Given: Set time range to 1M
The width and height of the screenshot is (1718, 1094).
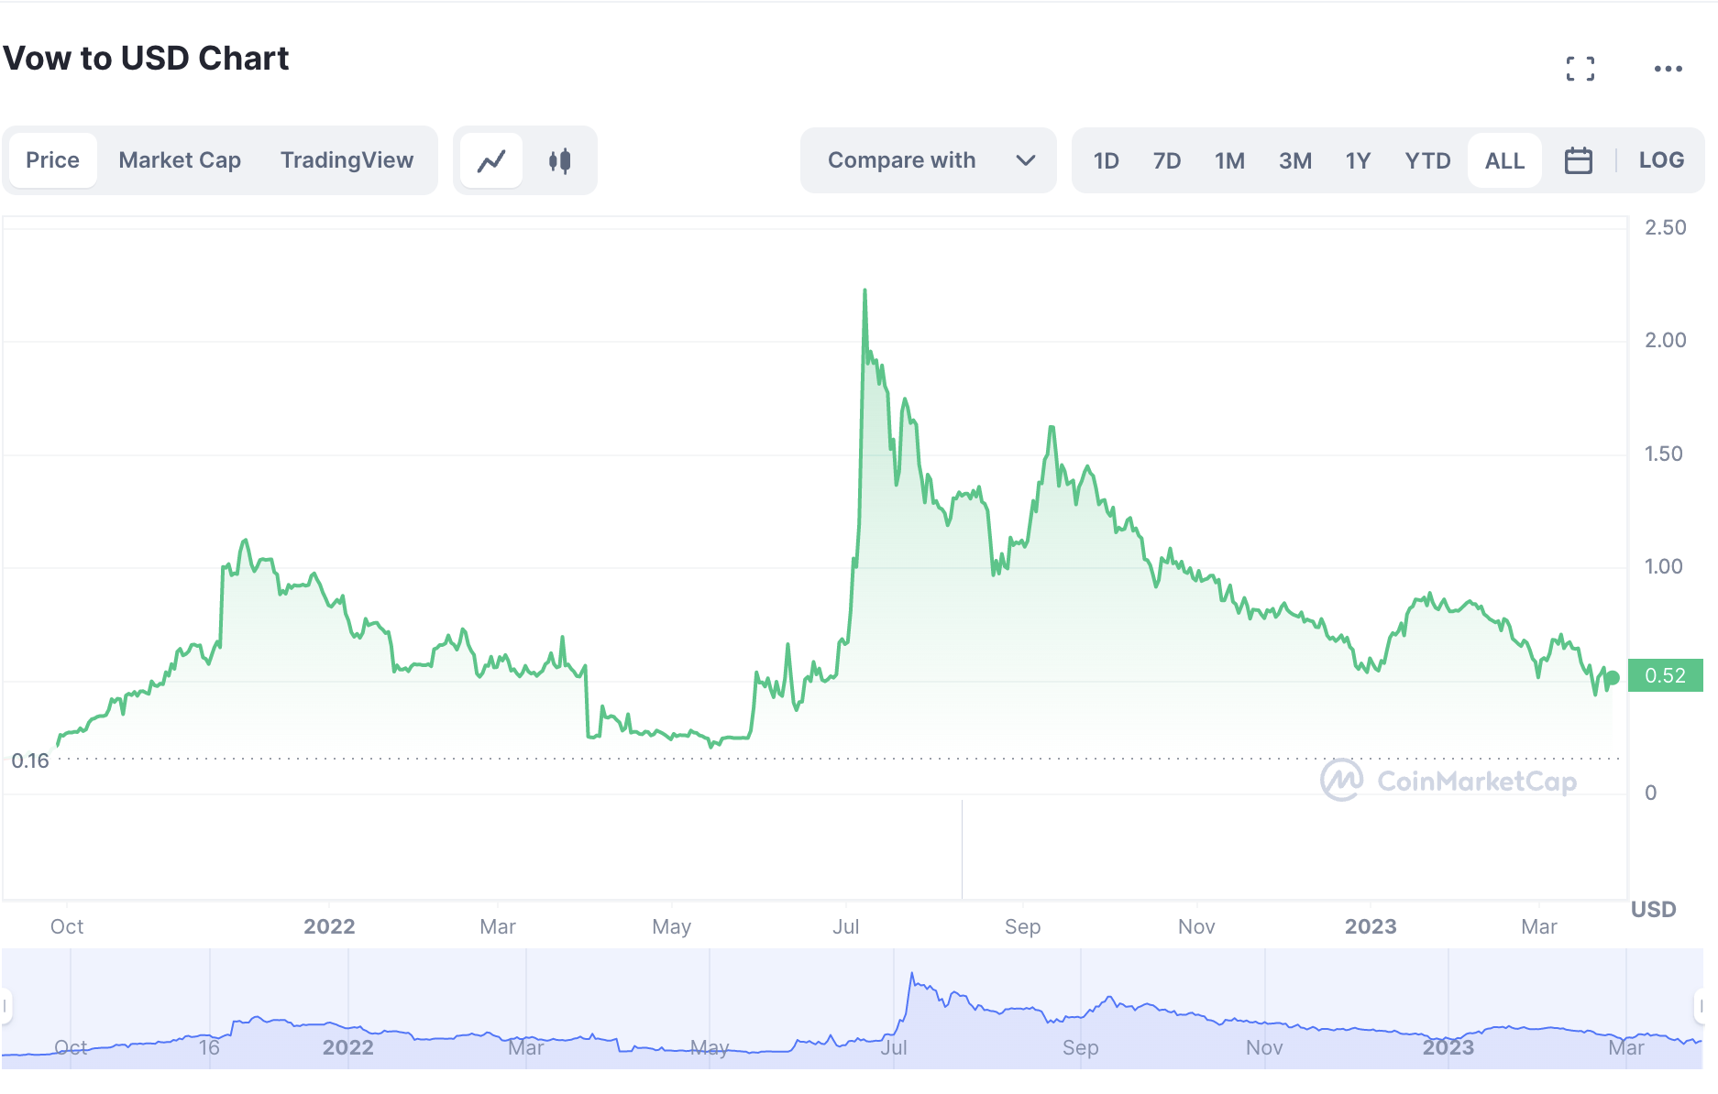Looking at the screenshot, I should pyautogui.click(x=1229, y=161).
